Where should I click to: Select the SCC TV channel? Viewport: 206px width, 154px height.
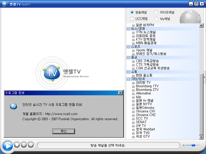(142, 118)
